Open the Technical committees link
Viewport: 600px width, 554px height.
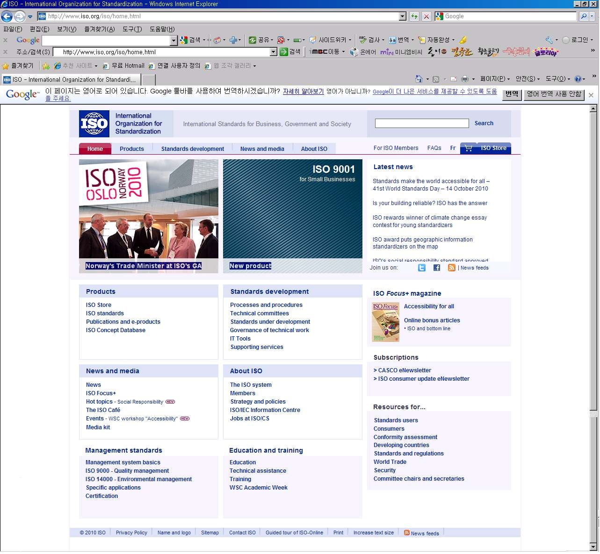260,313
